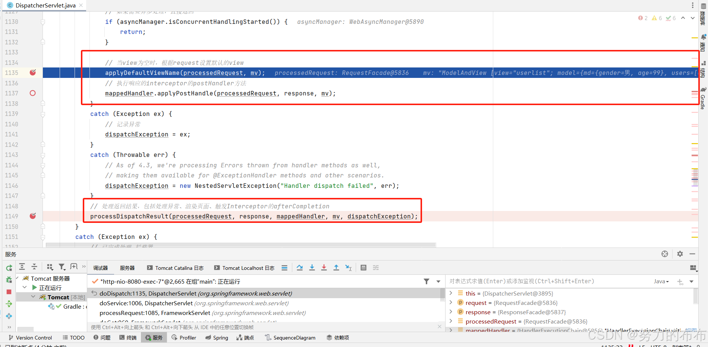Image resolution: width=708 pixels, height=347 pixels.
Task: Expand the 'response' variable node
Action: 451,312
